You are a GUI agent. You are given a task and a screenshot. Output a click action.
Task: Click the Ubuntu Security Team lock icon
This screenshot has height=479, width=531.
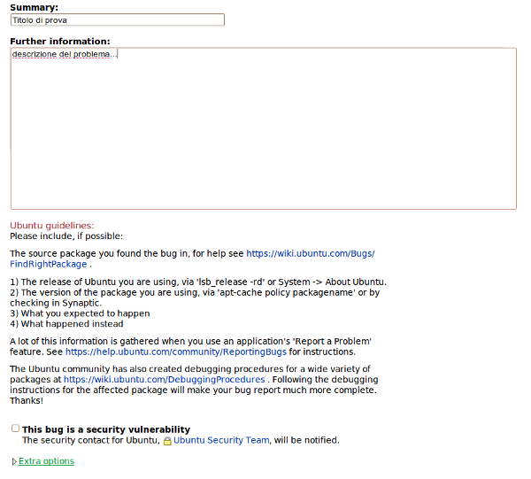point(167,440)
